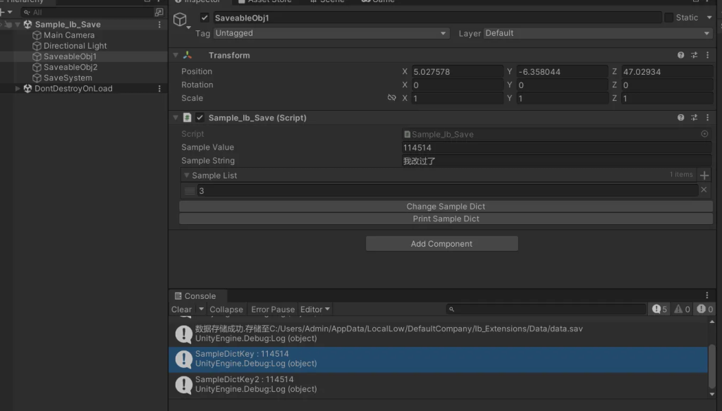Open the Tag dropdown showing Untagged

point(331,33)
